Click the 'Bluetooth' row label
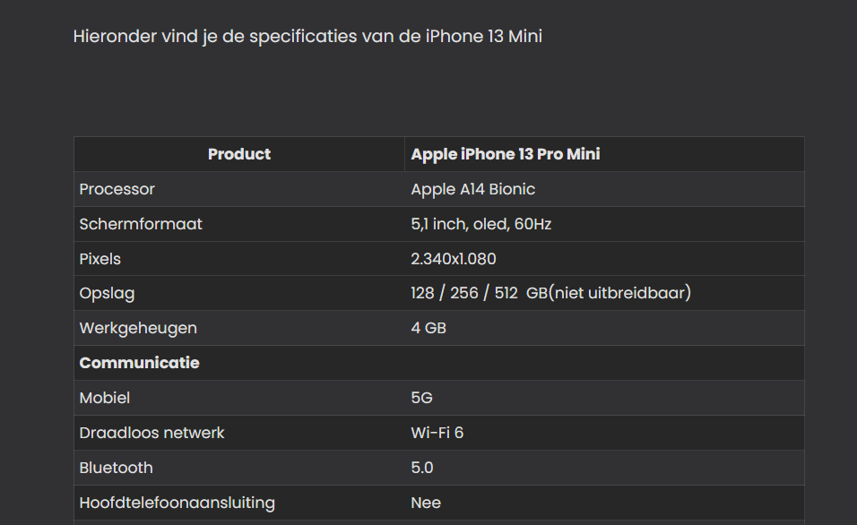The width and height of the screenshot is (857, 525). [x=116, y=468]
